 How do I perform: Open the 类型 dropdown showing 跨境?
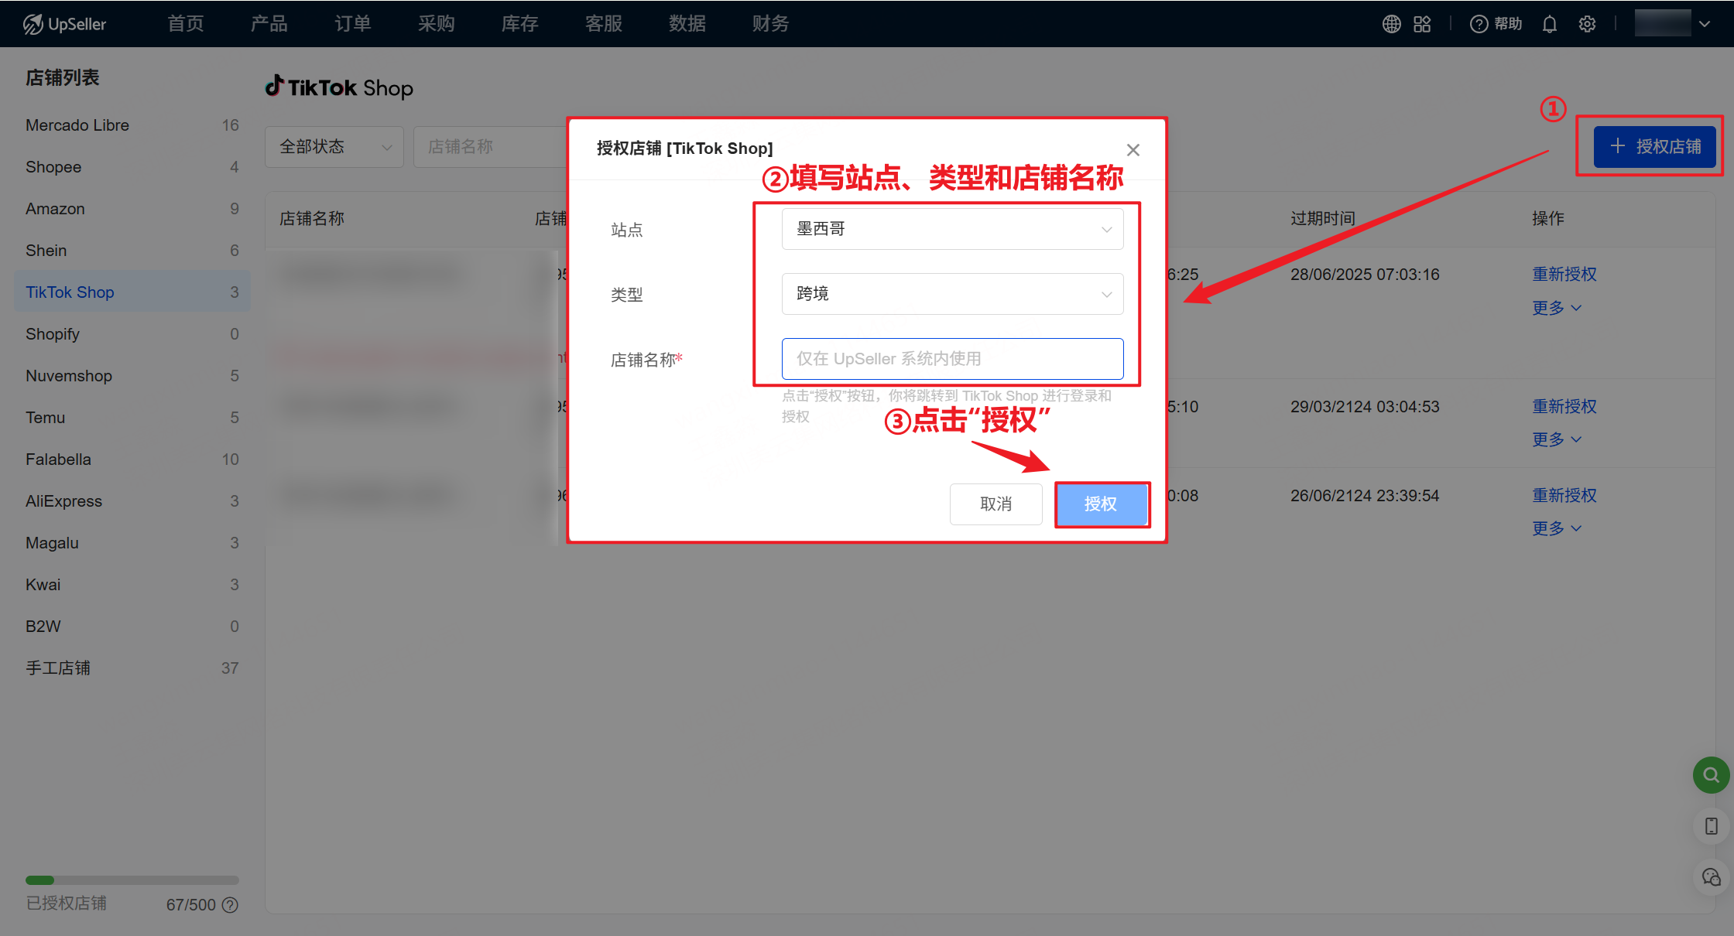click(952, 294)
